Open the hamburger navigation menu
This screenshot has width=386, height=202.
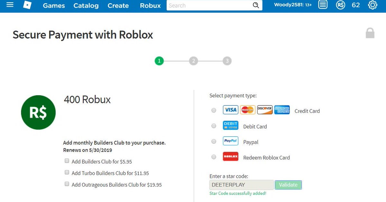click(x=10, y=5)
